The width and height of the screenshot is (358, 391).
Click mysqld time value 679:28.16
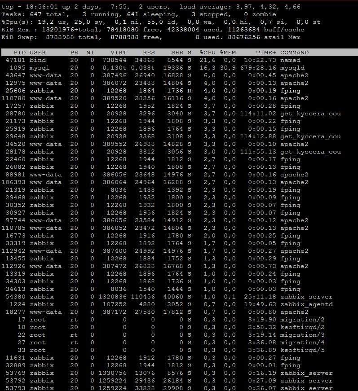tap(258, 68)
